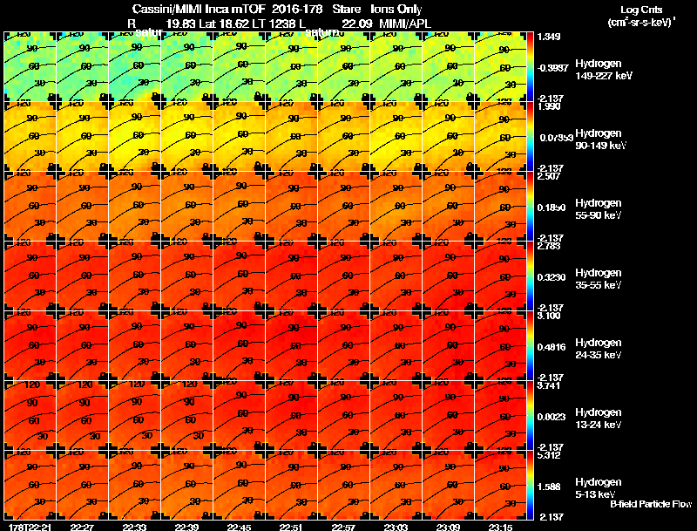Screen dimensions: 697x531
Task: Click the 22:51 time label
Action: 291,527
